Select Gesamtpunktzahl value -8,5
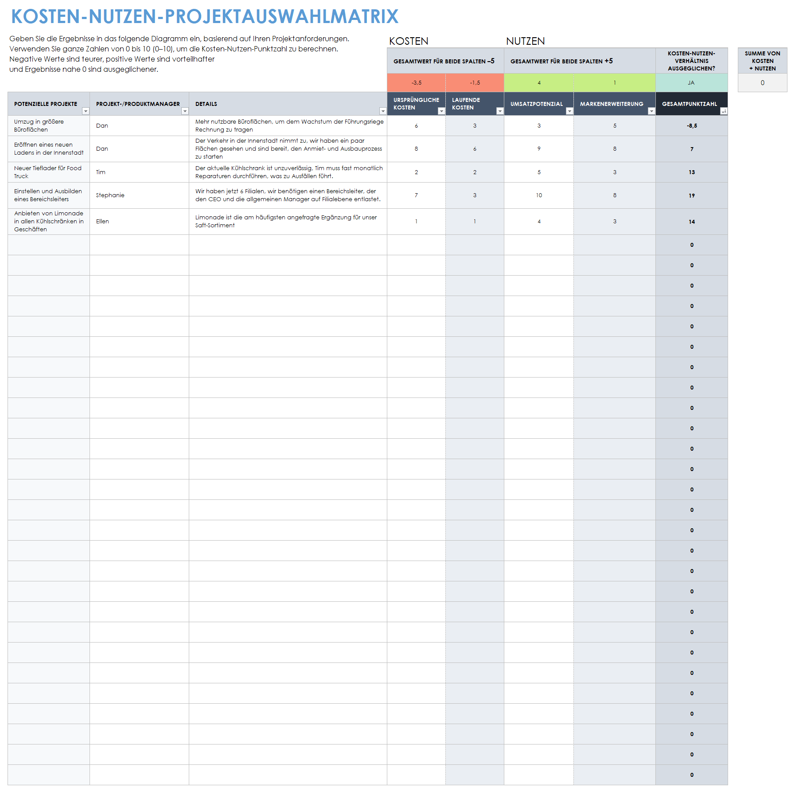The height and width of the screenshot is (791, 795). (x=691, y=126)
